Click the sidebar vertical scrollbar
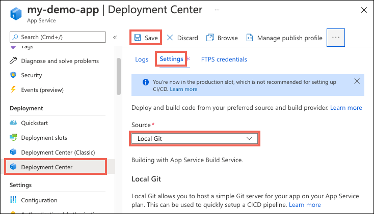 point(119,76)
